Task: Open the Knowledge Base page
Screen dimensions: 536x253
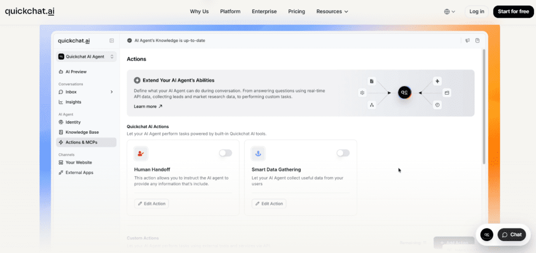Action: pyautogui.click(x=86, y=132)
